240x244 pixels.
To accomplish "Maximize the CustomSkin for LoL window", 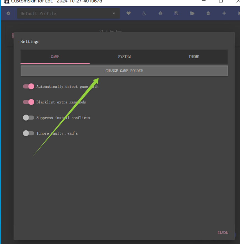I will 221,1.
